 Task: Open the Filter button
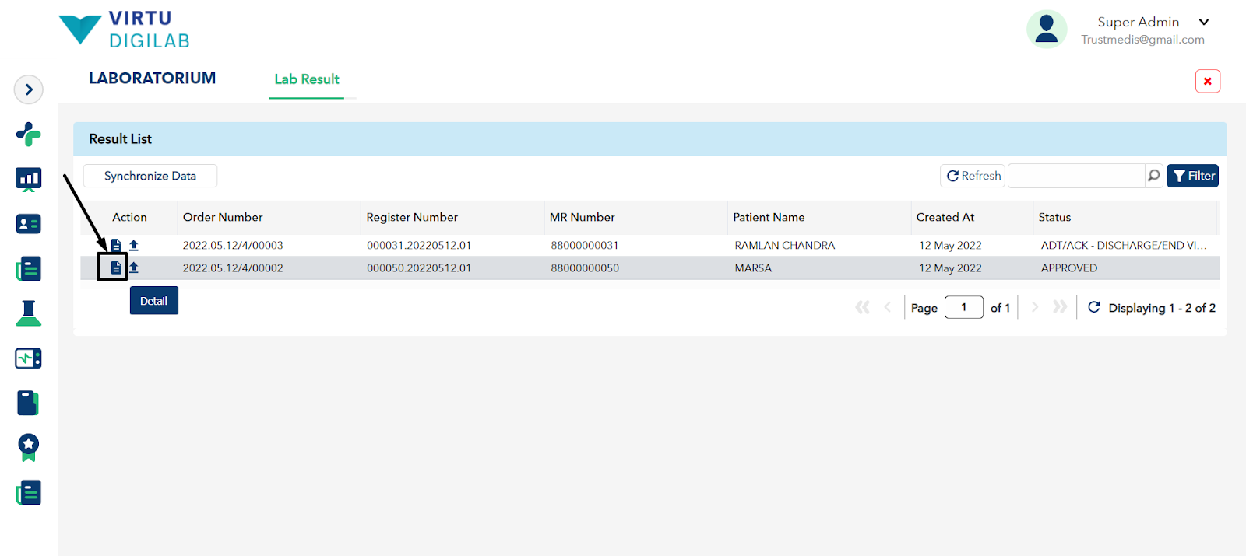coord(1193,176)
